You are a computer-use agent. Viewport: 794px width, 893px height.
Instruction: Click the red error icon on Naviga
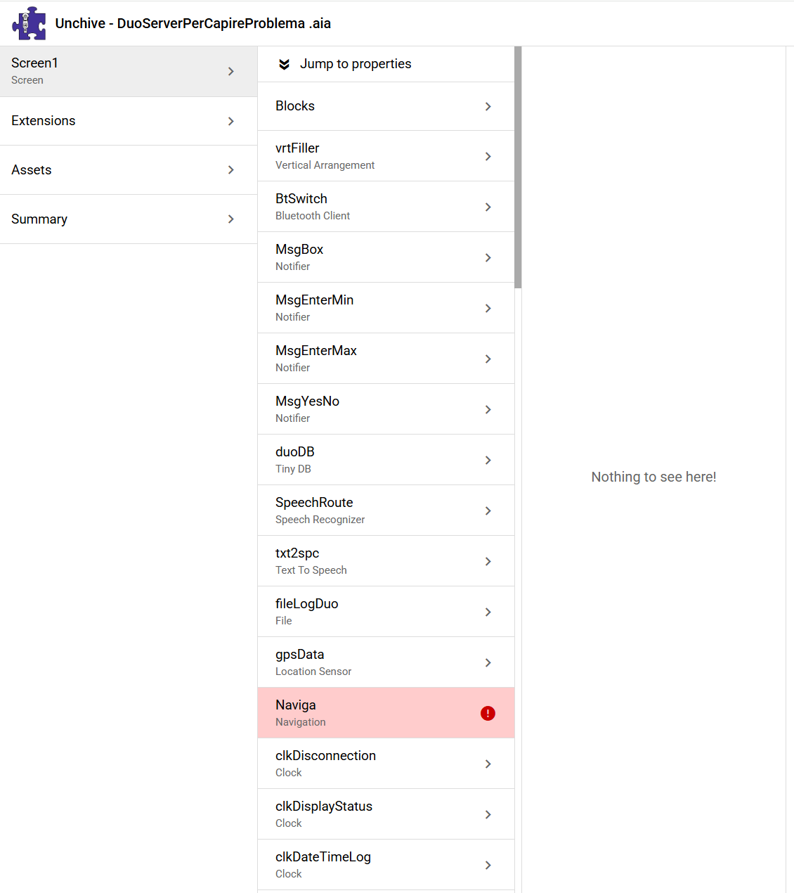[x=488, y=713]
